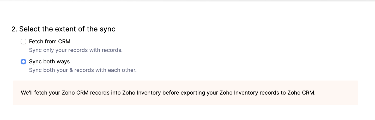Click the step number "2." in the heading
This screenshot has height=120, width=375.
point(14,29)
